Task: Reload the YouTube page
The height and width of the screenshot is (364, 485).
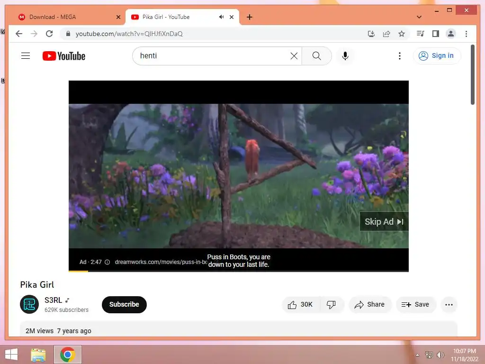Action: pyautogui.click(x=49, y=34)
